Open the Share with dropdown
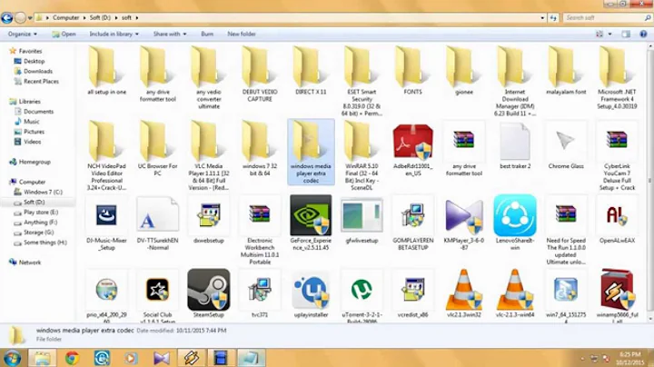Image resolution: width=654 pixels, height=367 pixels. click(x=170, y=34)
